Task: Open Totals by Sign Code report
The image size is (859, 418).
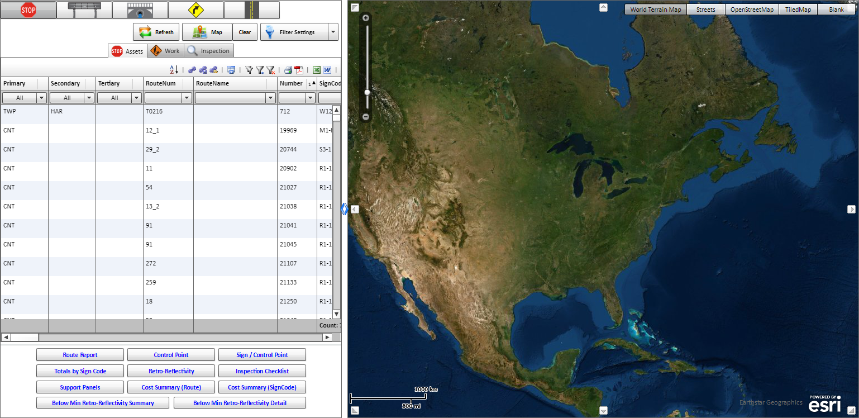Action: click(80, 371)
